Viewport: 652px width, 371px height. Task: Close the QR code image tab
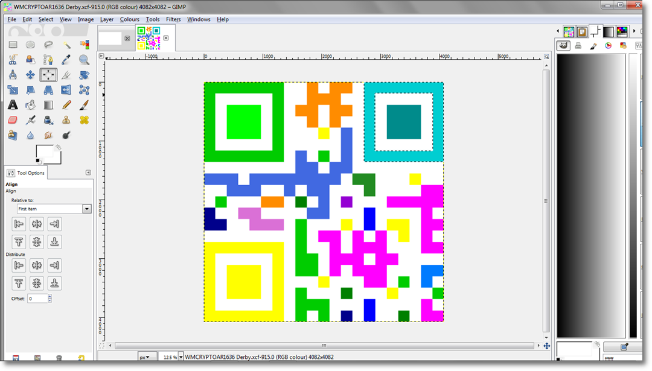point(166,38)
